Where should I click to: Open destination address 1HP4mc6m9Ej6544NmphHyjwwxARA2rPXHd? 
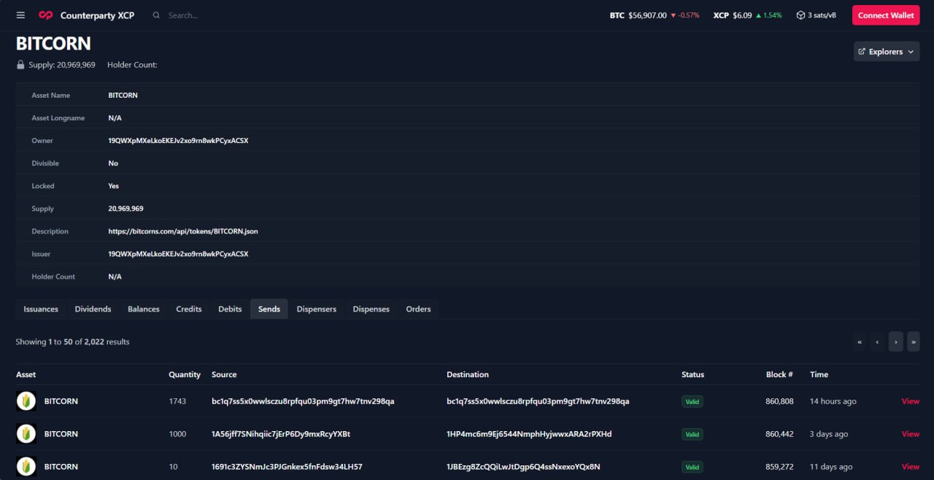click(529, 434)
